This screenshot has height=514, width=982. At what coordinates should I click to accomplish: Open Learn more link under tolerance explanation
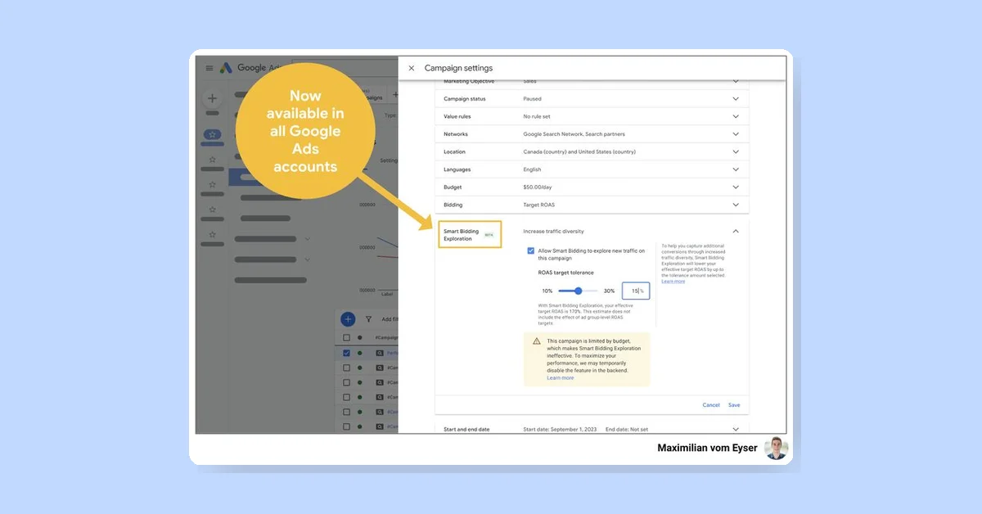point(673,281)
